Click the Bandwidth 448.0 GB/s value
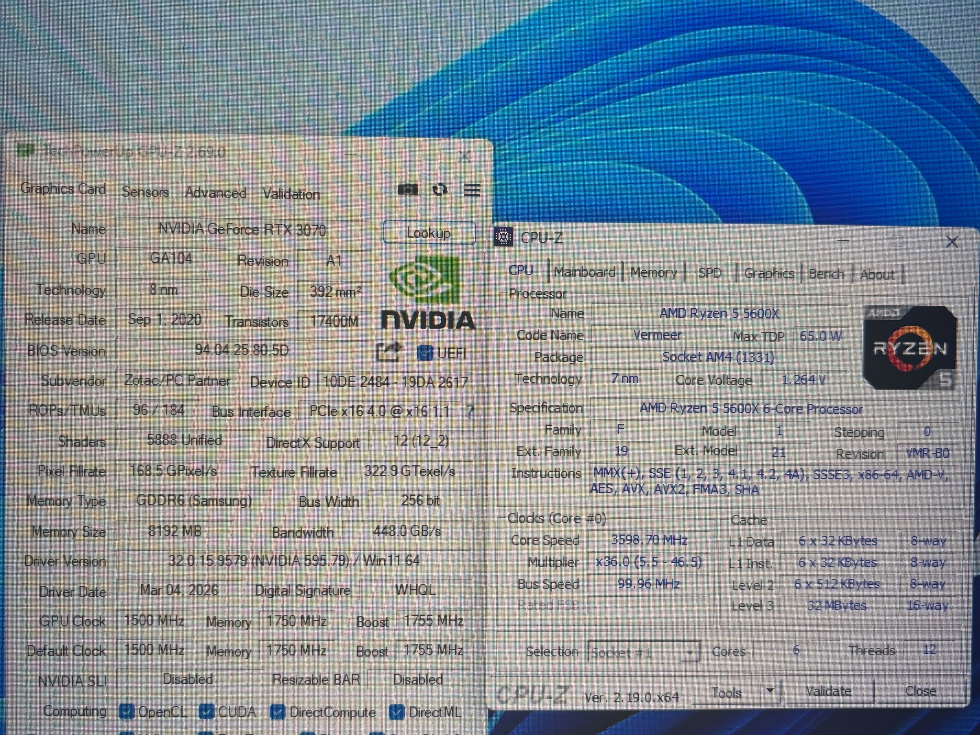This screenshot has height=735, width=980. click(407, 531)
